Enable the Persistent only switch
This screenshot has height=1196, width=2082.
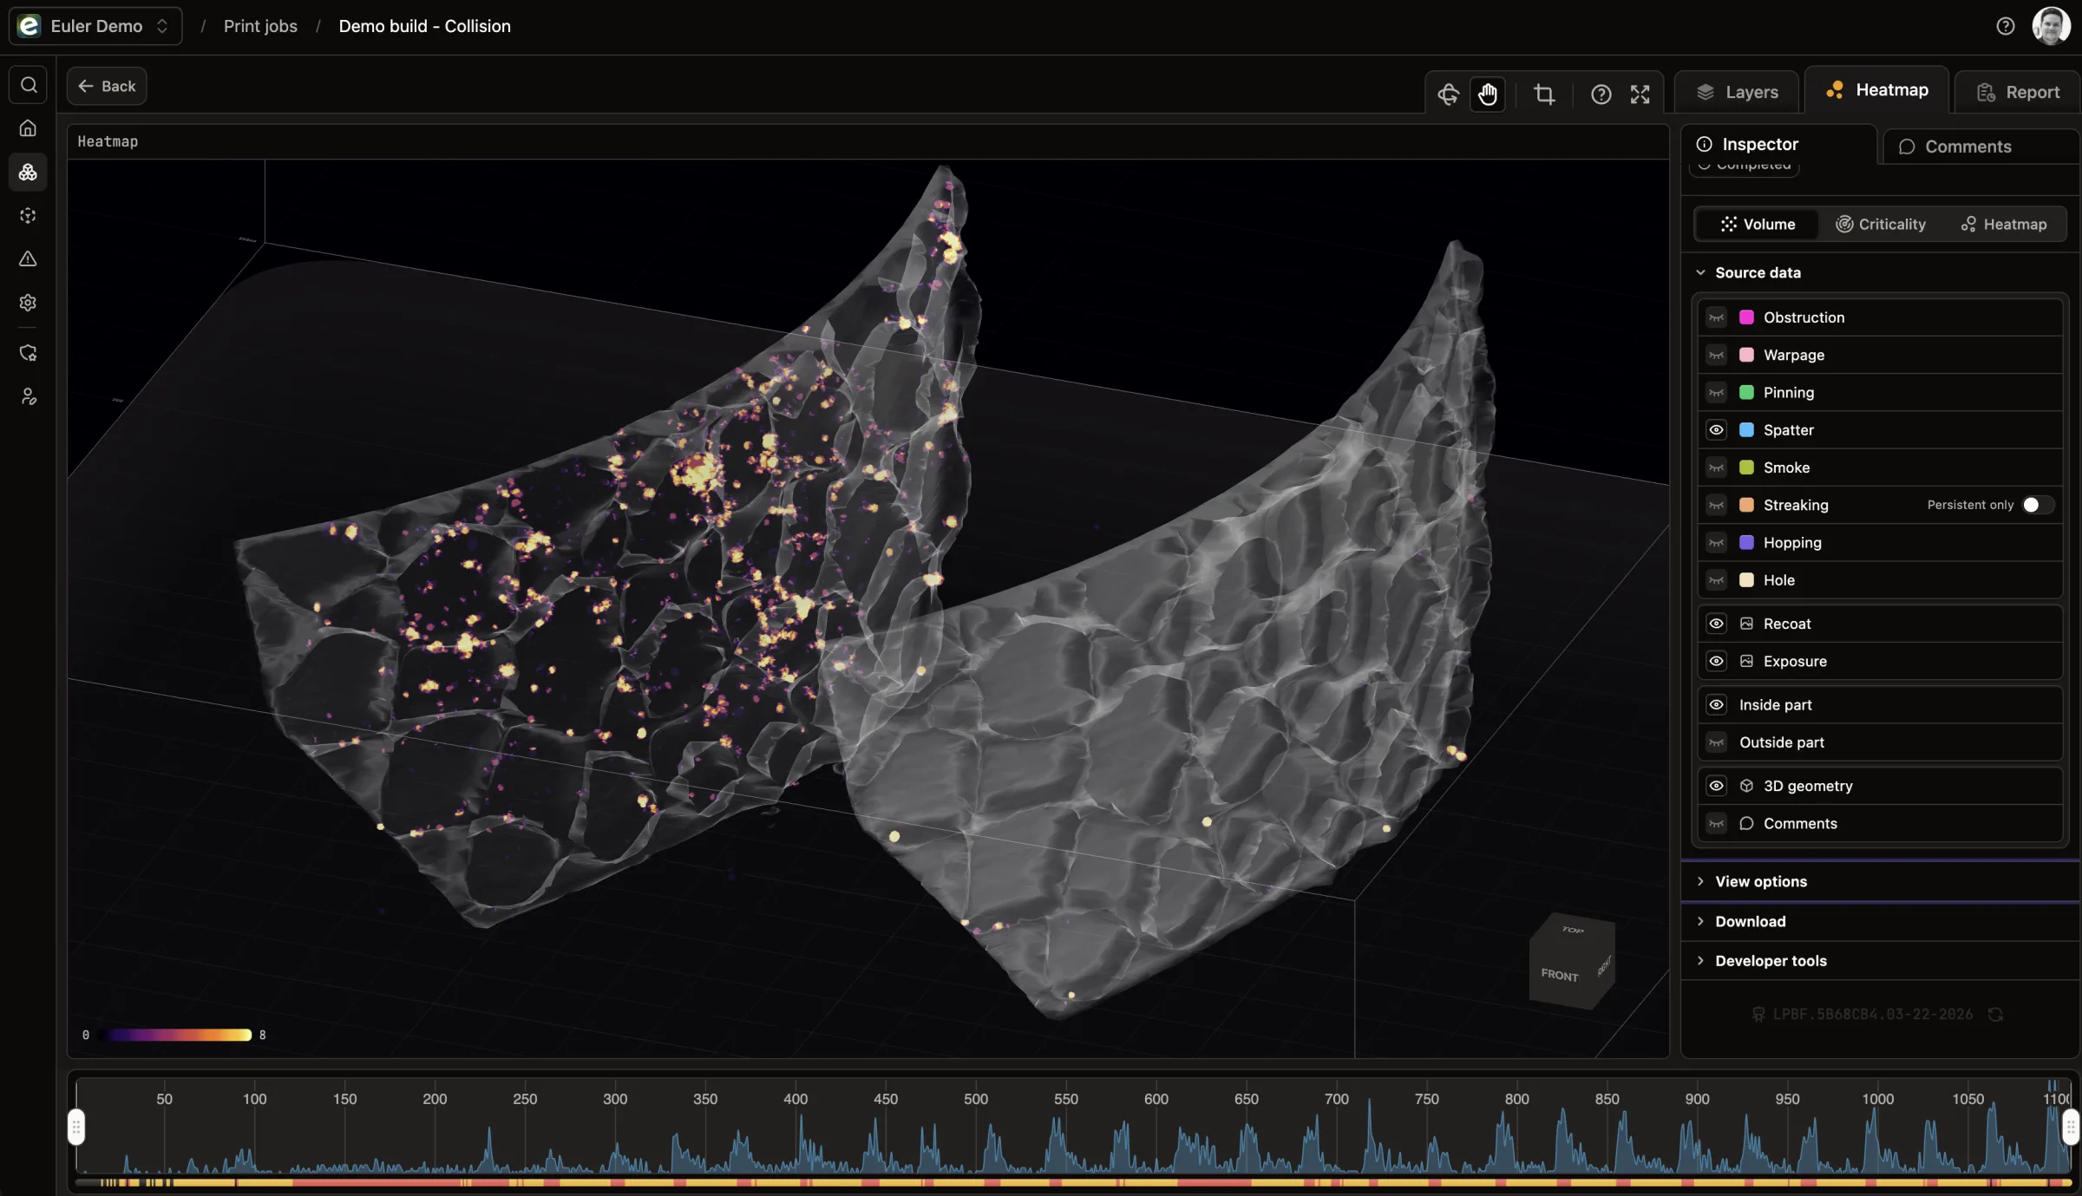tap(2038, 505)
